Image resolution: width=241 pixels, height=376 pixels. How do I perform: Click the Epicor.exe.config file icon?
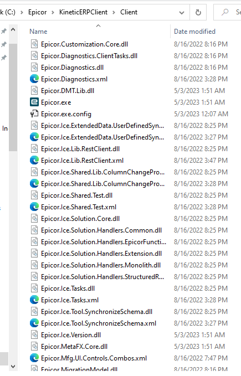click(34, 114)
